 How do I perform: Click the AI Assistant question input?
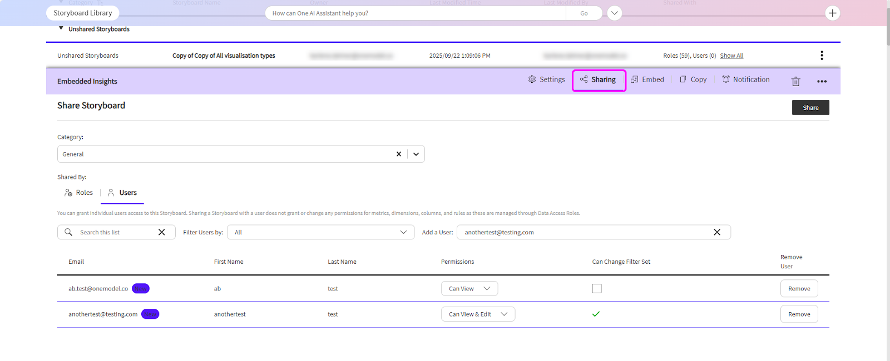(416, 13)
